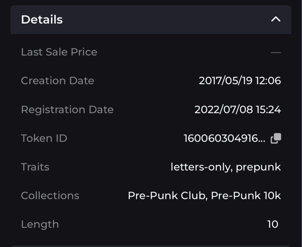The width and height of the screenshot is (302, 247).
Task: Click the Length value 10
Action: coord(273,224)
